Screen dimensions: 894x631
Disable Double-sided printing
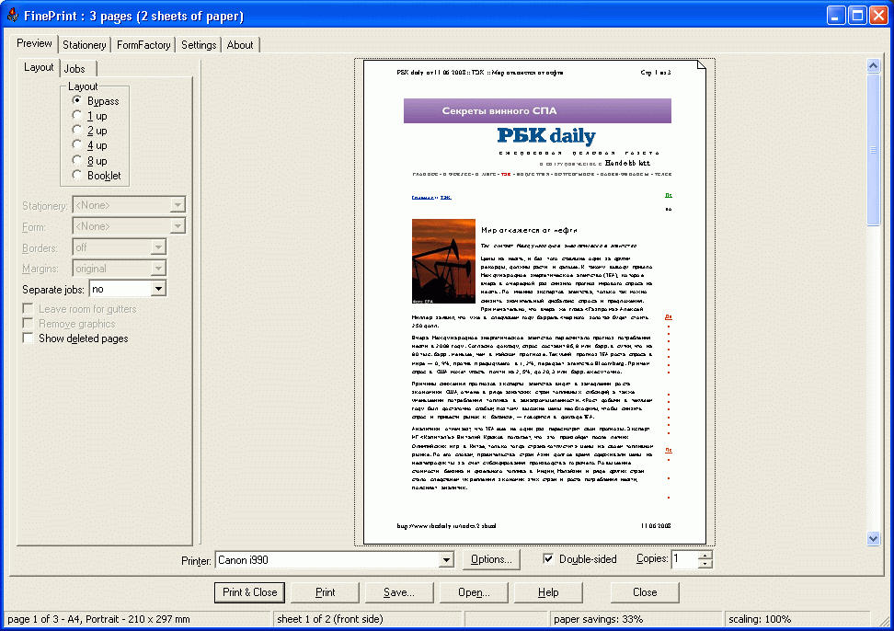pos(546,559)
